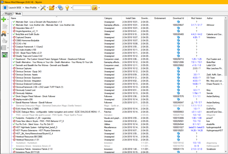The height and width of the screenshot is (154, 228).
Task: Click the download id icon for Creature Framework
Action: [178, 47]
